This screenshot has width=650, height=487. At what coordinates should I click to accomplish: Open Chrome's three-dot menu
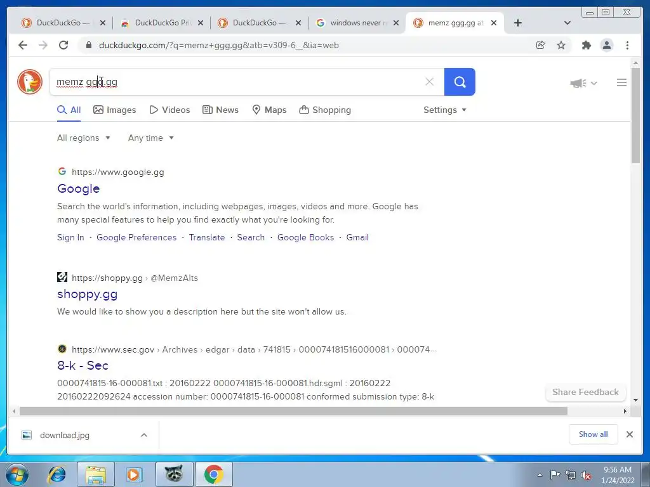[627, 45]
